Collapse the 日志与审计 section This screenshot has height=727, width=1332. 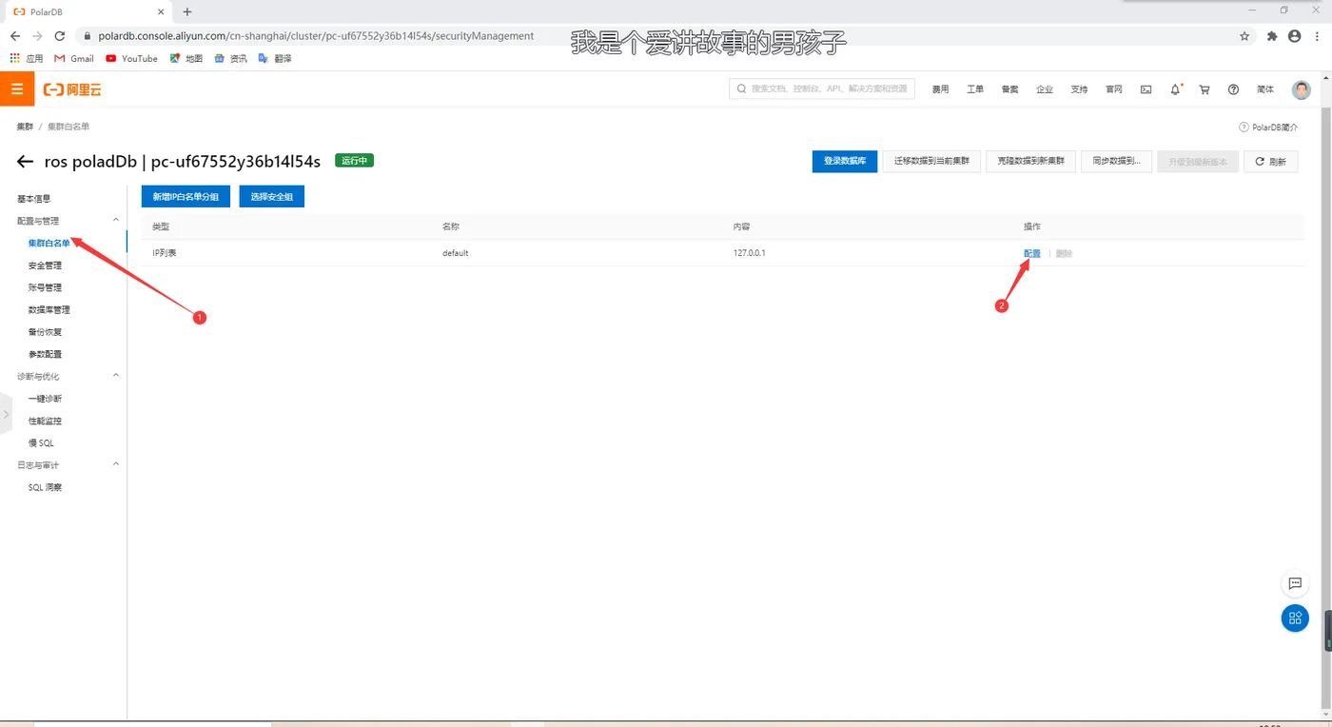(x=116, y=464)
